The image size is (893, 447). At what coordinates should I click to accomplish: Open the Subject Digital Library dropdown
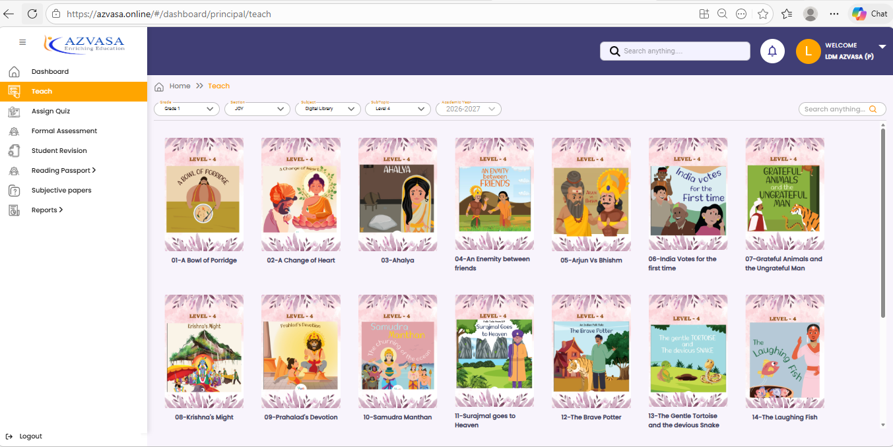[x=327, y=109]
